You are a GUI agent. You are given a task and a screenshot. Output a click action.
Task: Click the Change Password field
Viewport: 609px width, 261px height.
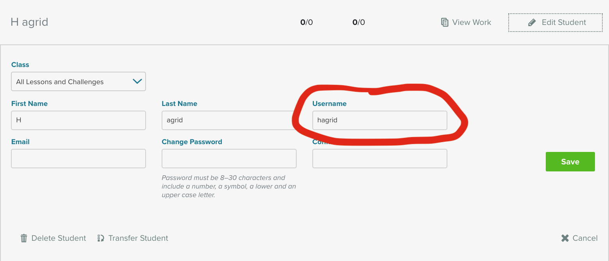229,158
